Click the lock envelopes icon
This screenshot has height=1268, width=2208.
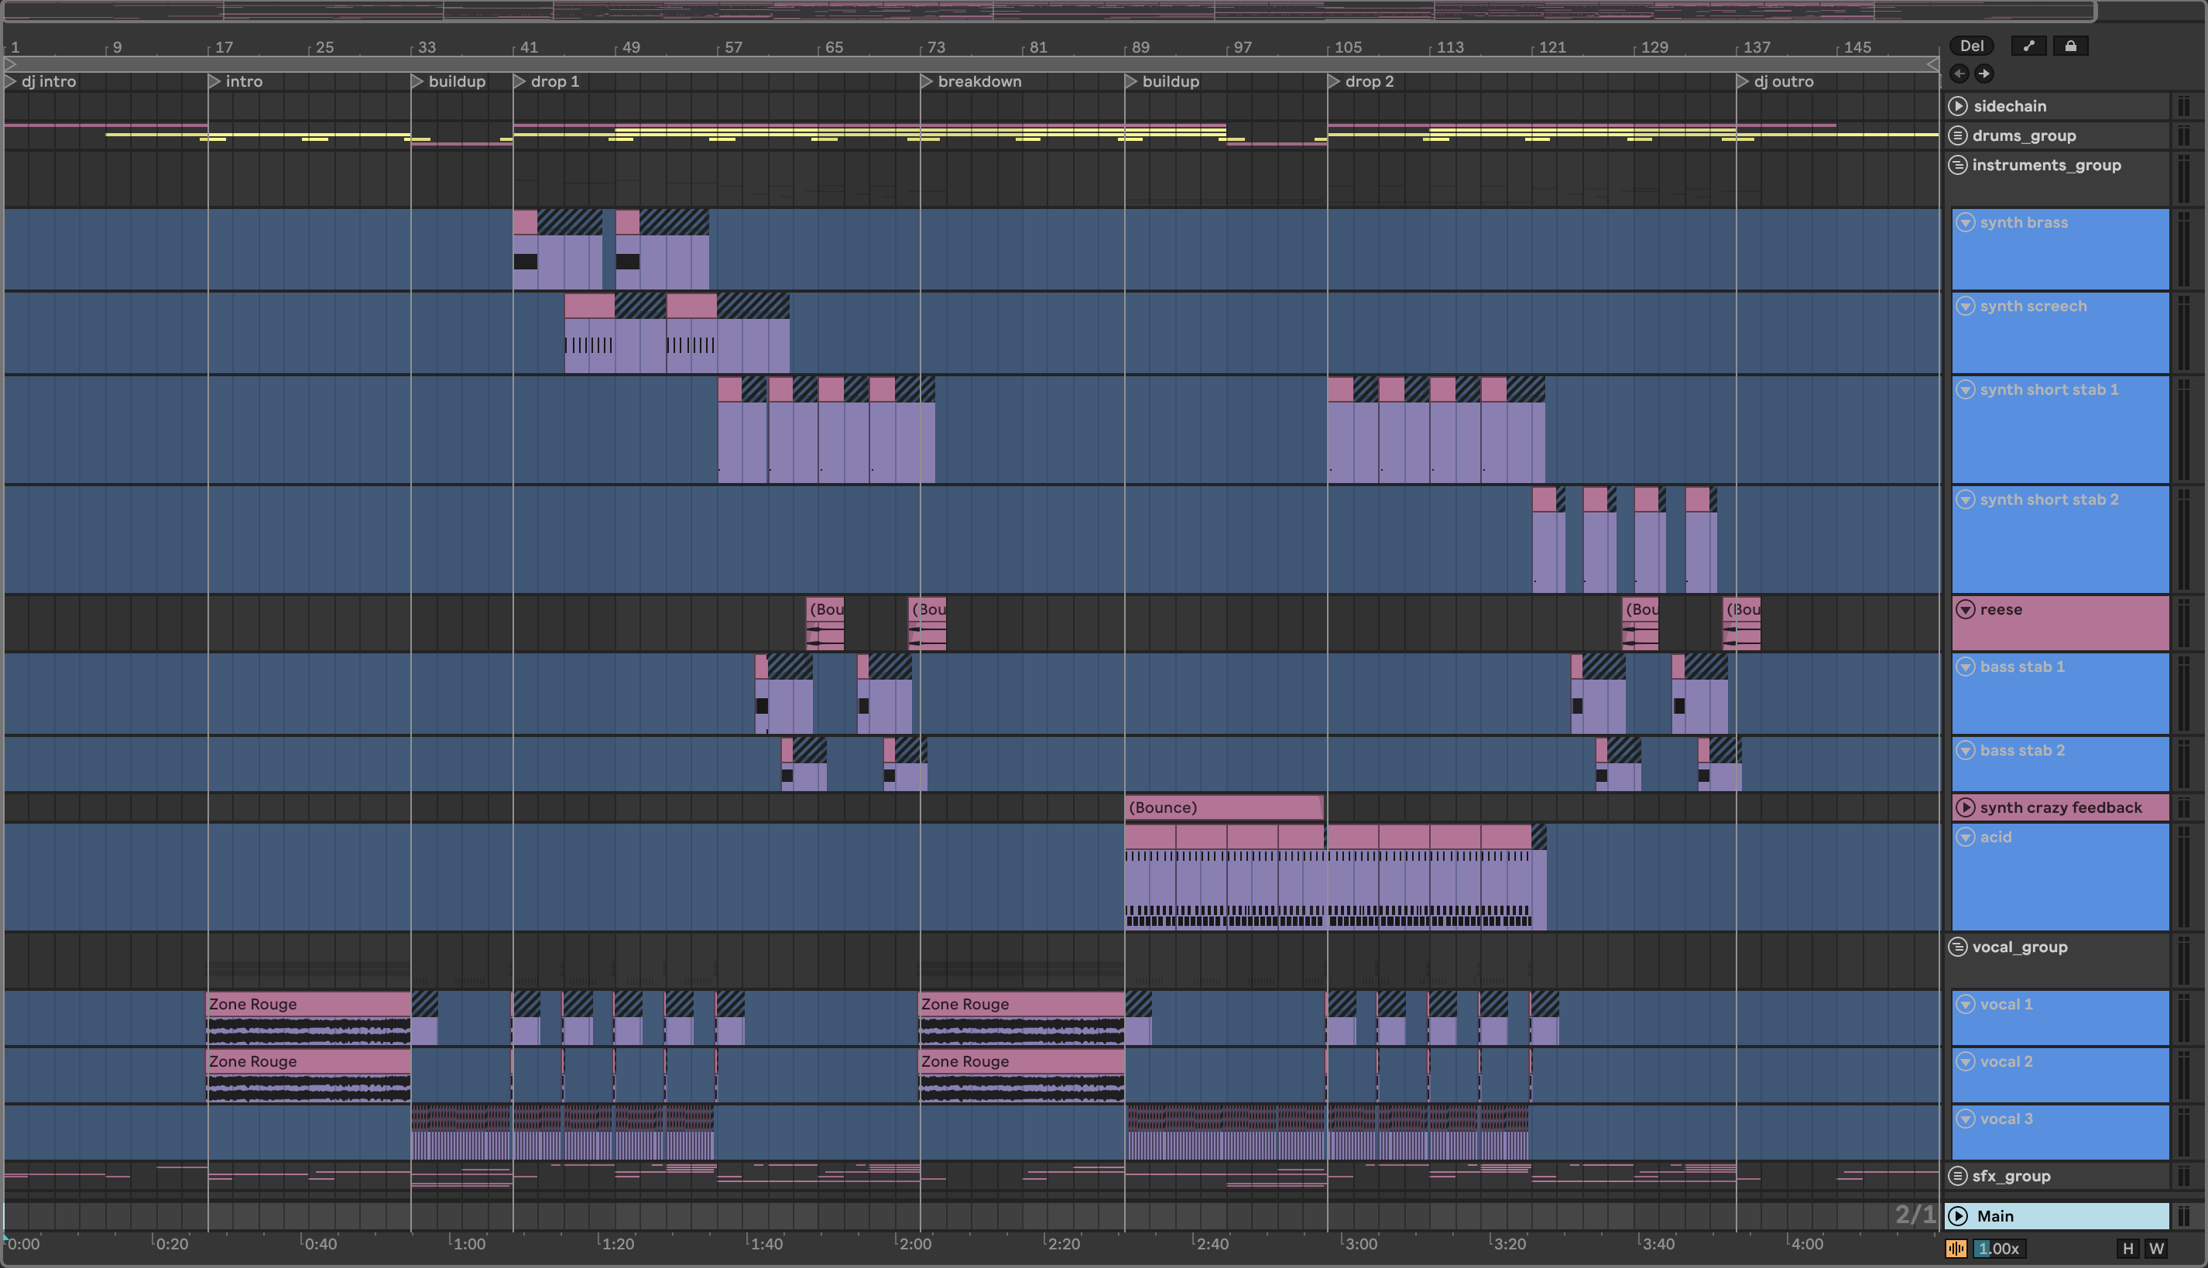point(2070,46)
